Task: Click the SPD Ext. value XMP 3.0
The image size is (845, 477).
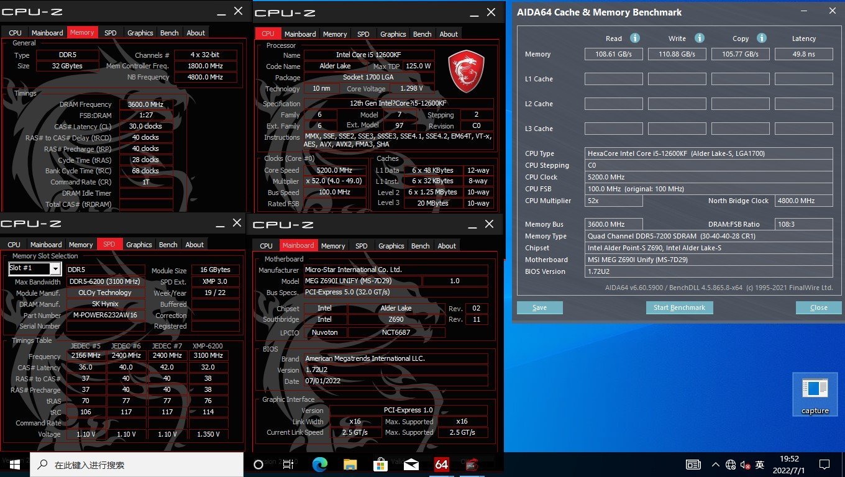Action: pos(215,281)
